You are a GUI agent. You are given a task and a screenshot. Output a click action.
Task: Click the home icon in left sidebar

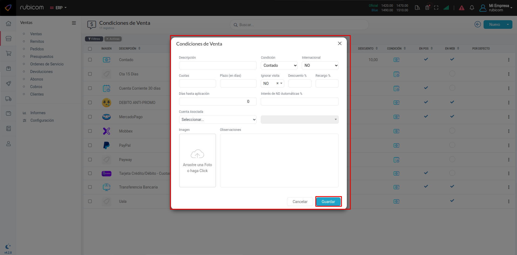pos(8,23)
